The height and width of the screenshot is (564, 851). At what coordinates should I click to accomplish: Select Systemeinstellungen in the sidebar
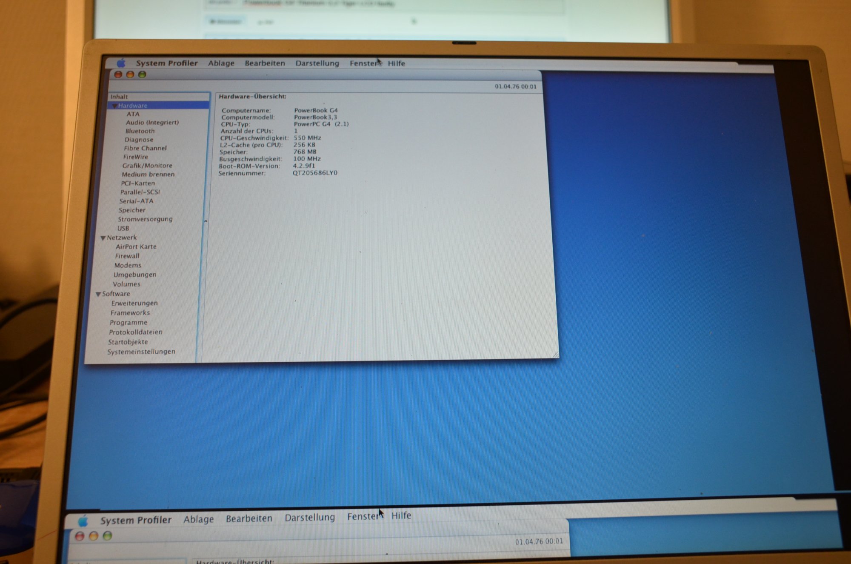click(141, 352)
